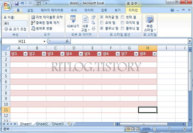193x133 pixels.
Task: Click the 표 이름 table name field
Action: pyautogui.click(x=15, y=23)
